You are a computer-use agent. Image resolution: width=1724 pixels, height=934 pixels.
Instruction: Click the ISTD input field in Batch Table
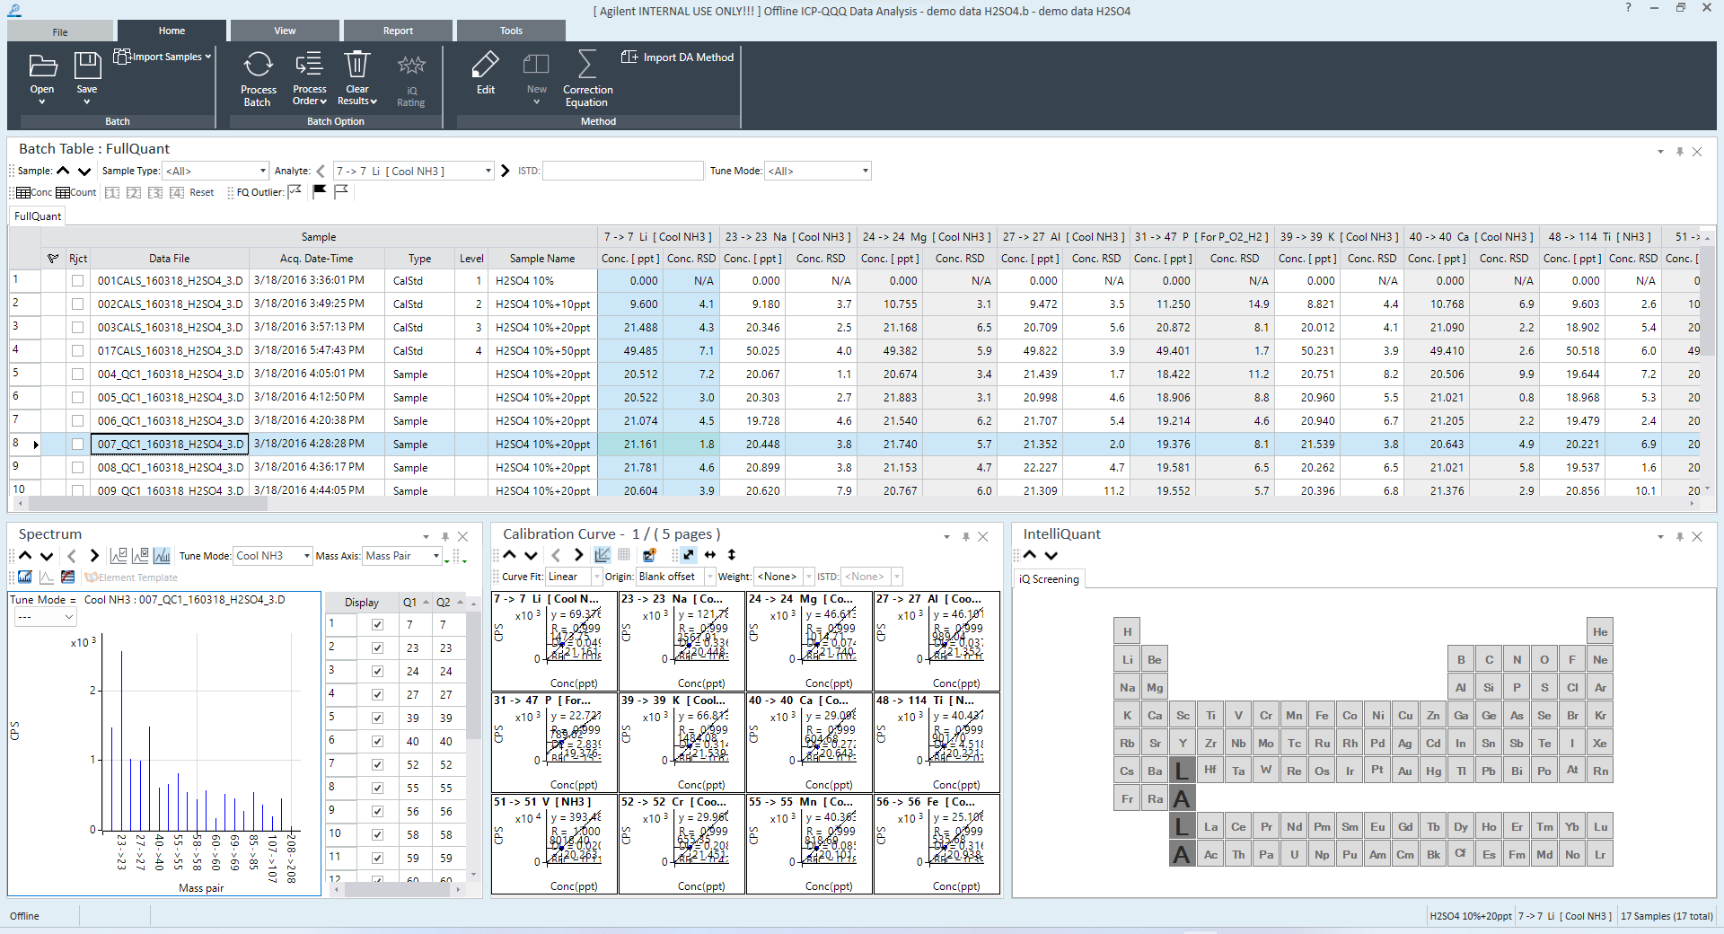point(624,171)
